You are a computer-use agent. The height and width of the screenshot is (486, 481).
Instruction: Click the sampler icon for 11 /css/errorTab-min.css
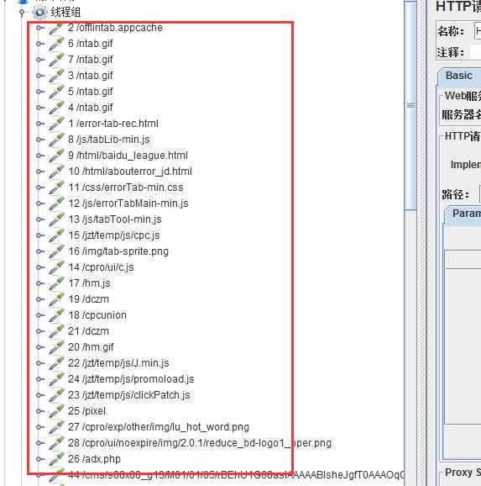[x=56, y=188]
